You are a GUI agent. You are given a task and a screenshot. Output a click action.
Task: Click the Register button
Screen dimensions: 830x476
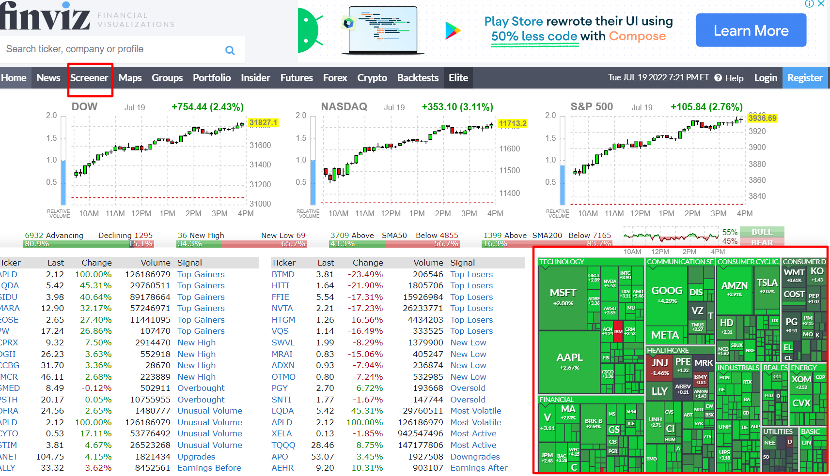tap(805, 78)
